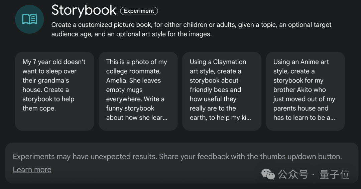Click the WeChat logo in the watermark
Viewport: 361px width, 189px height.
268,174
